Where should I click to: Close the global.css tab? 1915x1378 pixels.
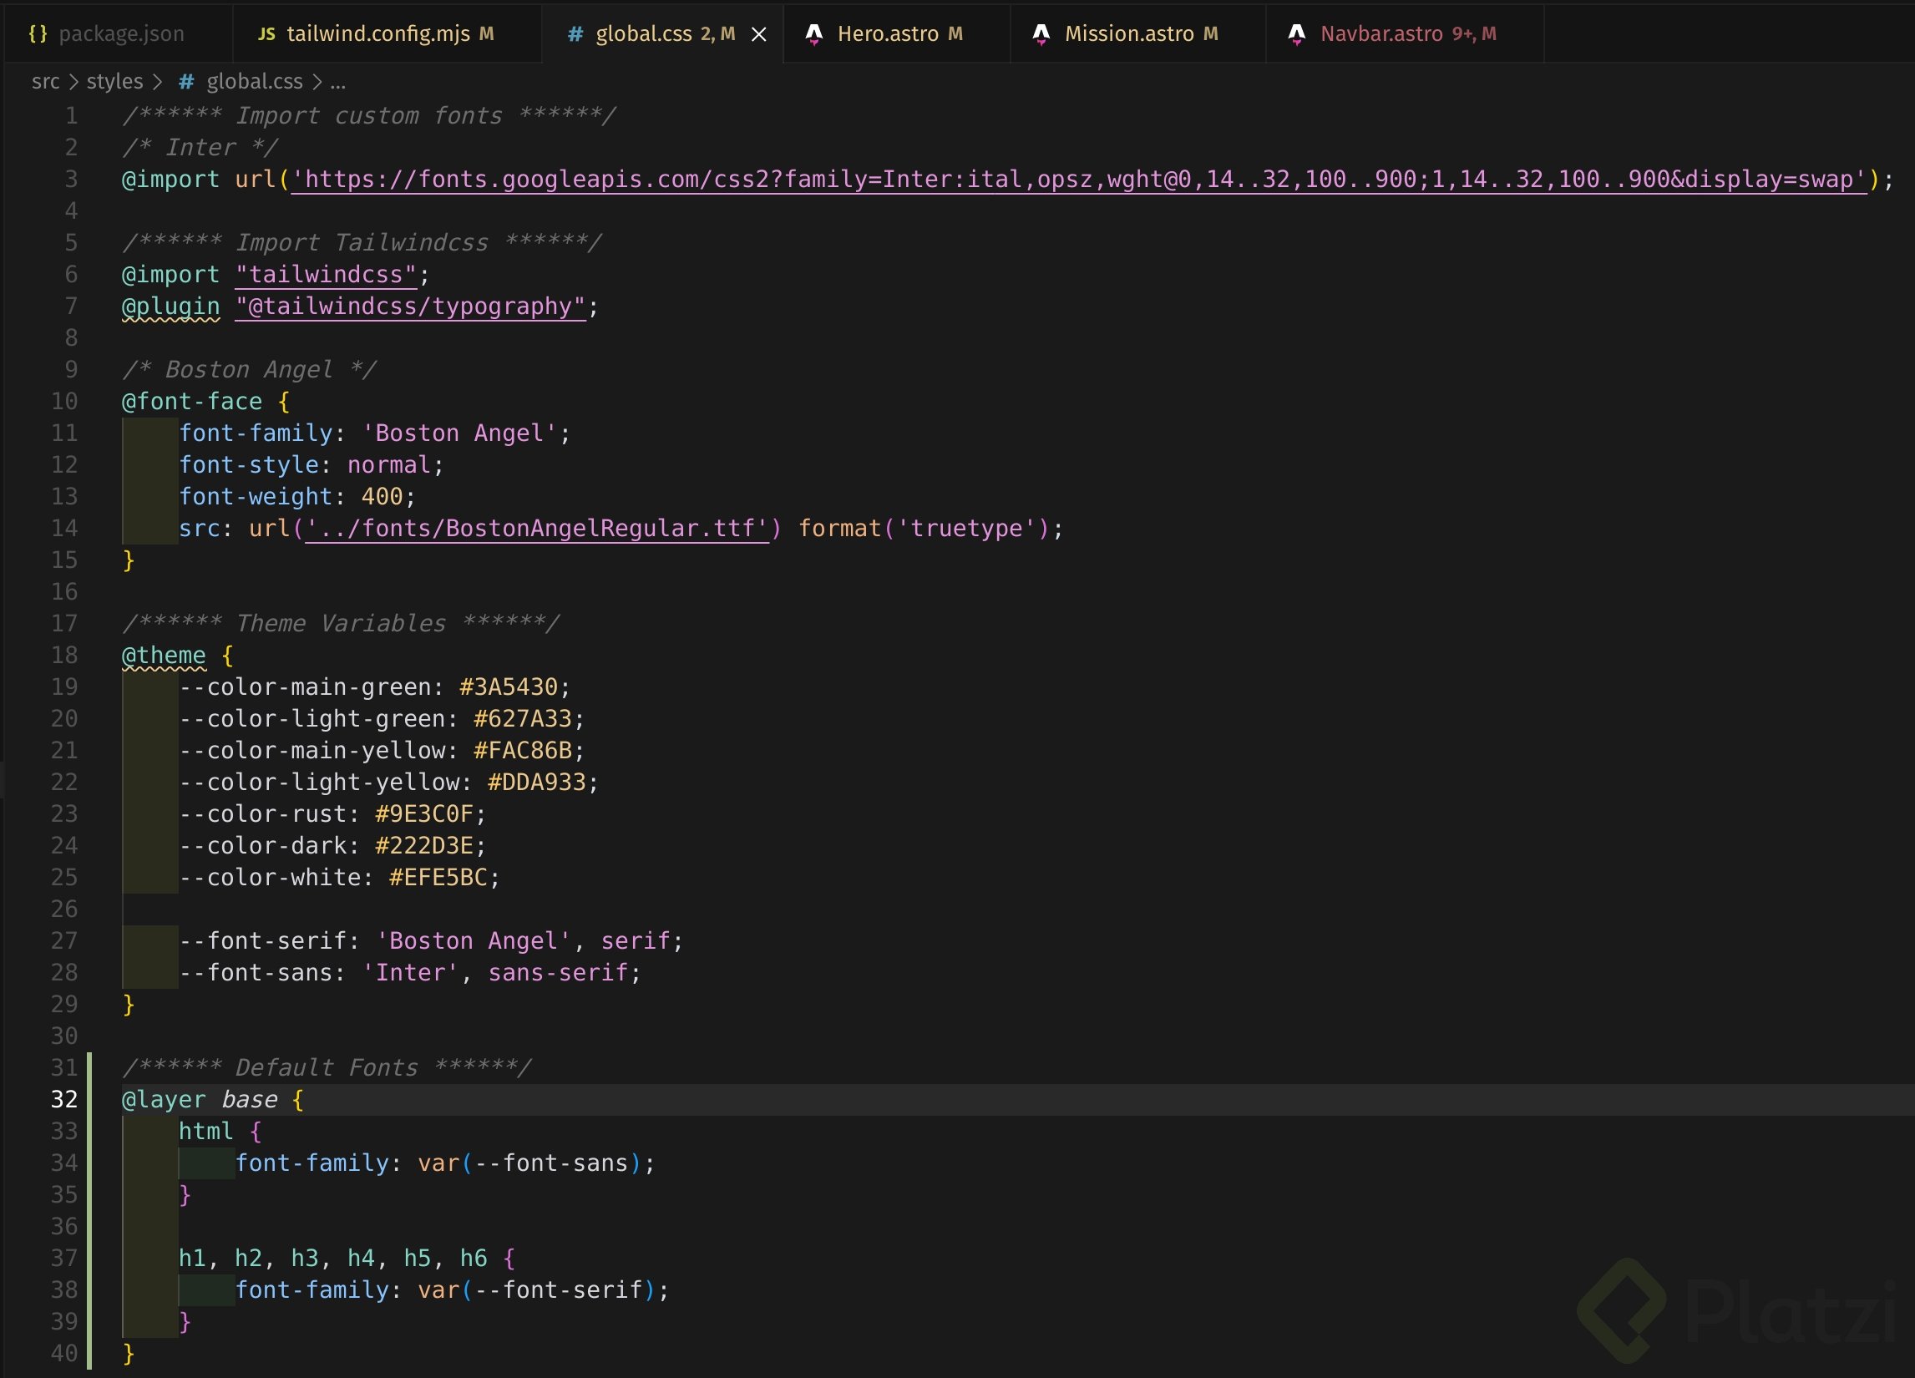[759, 33]
